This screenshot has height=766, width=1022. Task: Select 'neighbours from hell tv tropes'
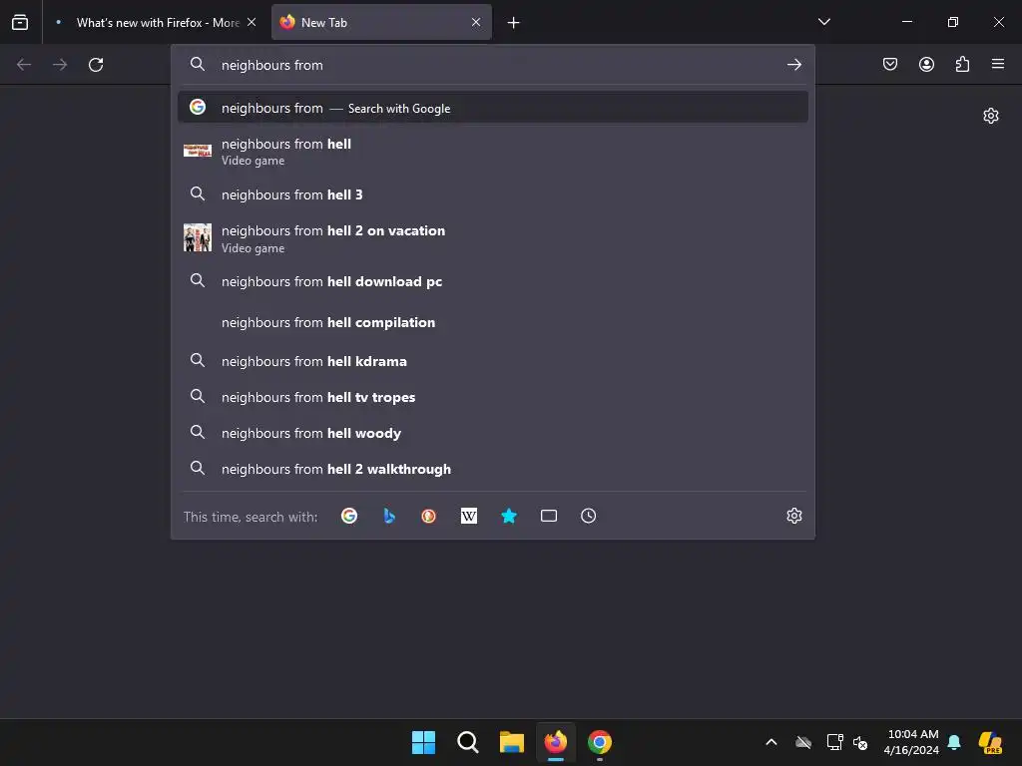tap(493, 397)
